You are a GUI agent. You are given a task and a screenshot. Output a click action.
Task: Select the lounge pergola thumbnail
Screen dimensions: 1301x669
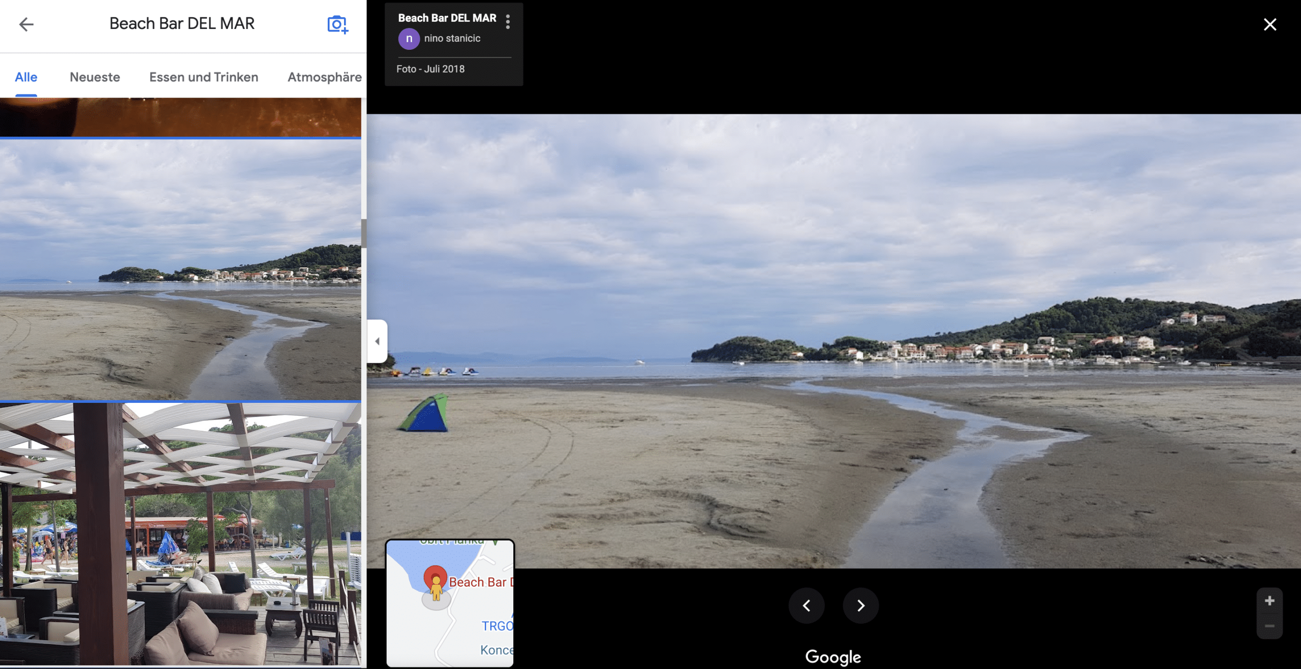tap(180, 534)
